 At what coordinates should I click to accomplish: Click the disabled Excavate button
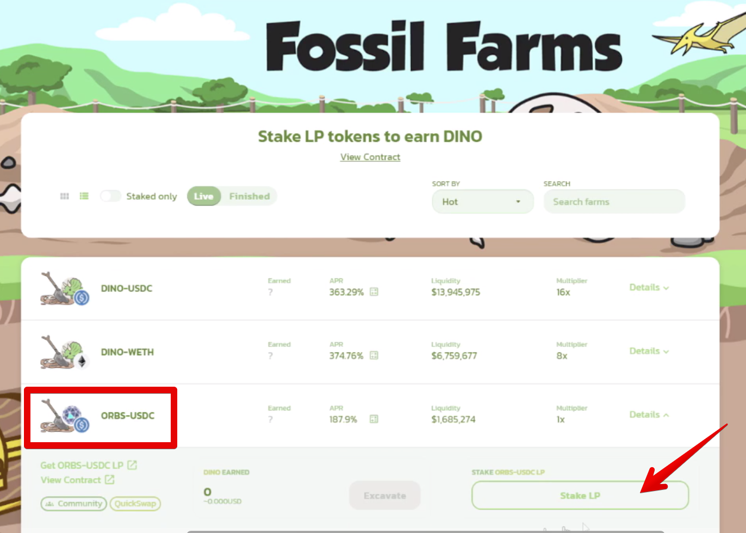click(385, 495)
